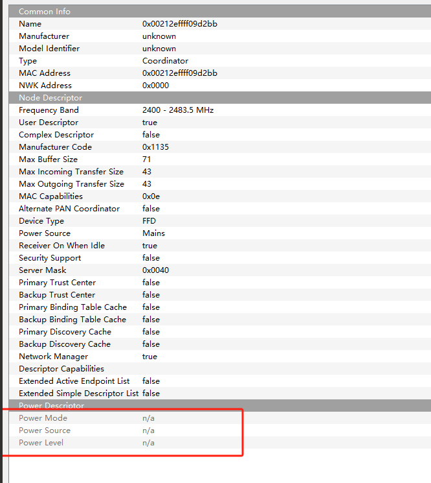Select the Type value Coordinator
Viewport: 431px width, 483px height.
(x=165, y=61)
